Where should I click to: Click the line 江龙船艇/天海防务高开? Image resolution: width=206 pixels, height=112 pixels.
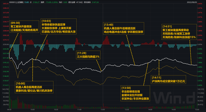tap(24, 30)
